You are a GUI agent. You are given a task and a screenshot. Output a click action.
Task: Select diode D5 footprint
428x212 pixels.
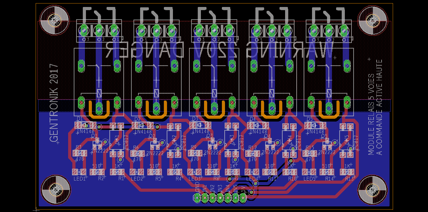pos(315,125)
